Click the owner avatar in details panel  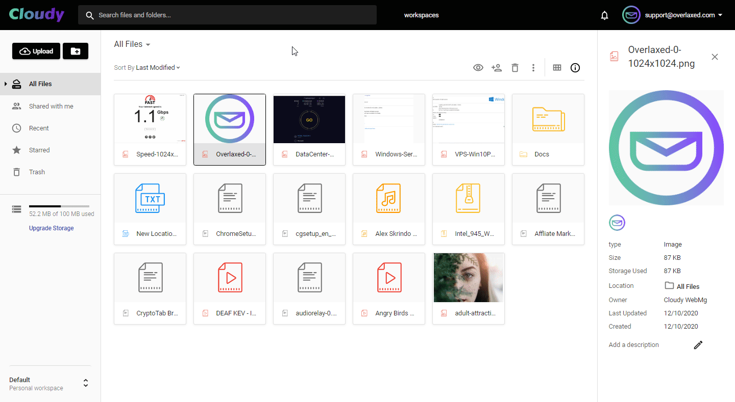pyautogui.click(x=617, y=223)
